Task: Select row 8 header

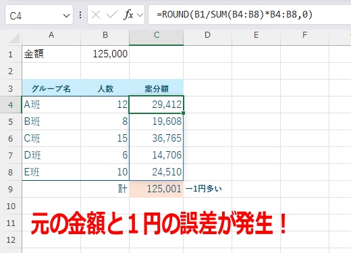Action: [x=11, y=172]
